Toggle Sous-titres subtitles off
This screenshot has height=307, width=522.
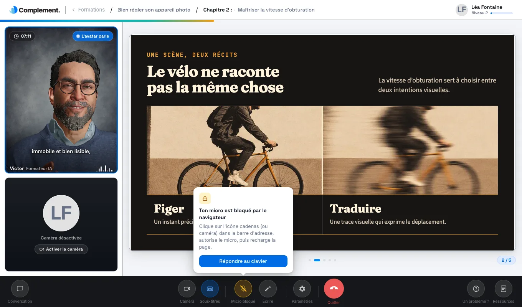[x=210, y=289]
